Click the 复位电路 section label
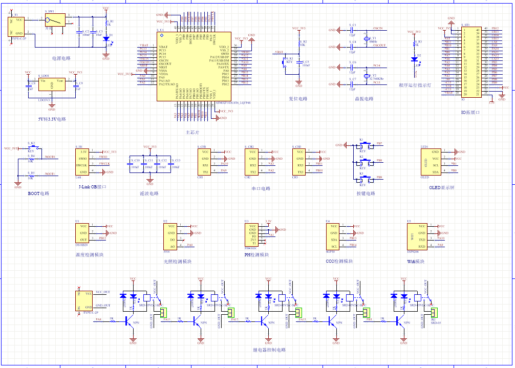 298,98
